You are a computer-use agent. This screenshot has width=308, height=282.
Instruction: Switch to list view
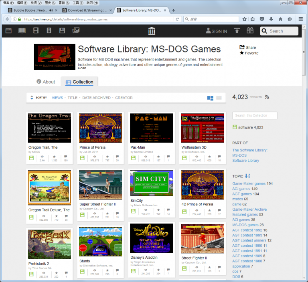(x=219, y=98)
